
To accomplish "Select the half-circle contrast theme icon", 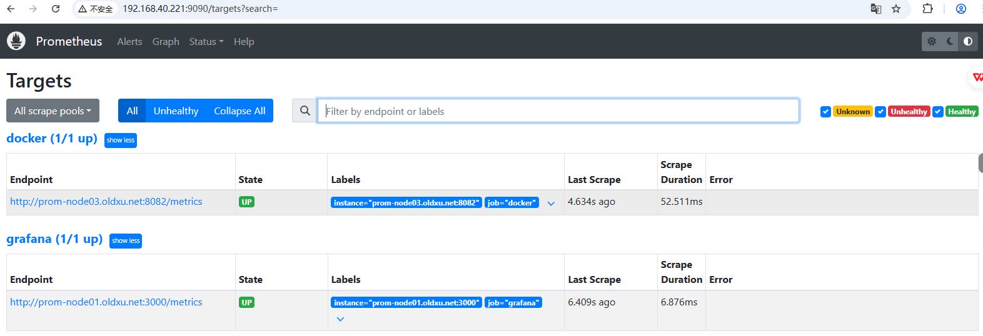I will pyautogui.click(x=968, y=41).
